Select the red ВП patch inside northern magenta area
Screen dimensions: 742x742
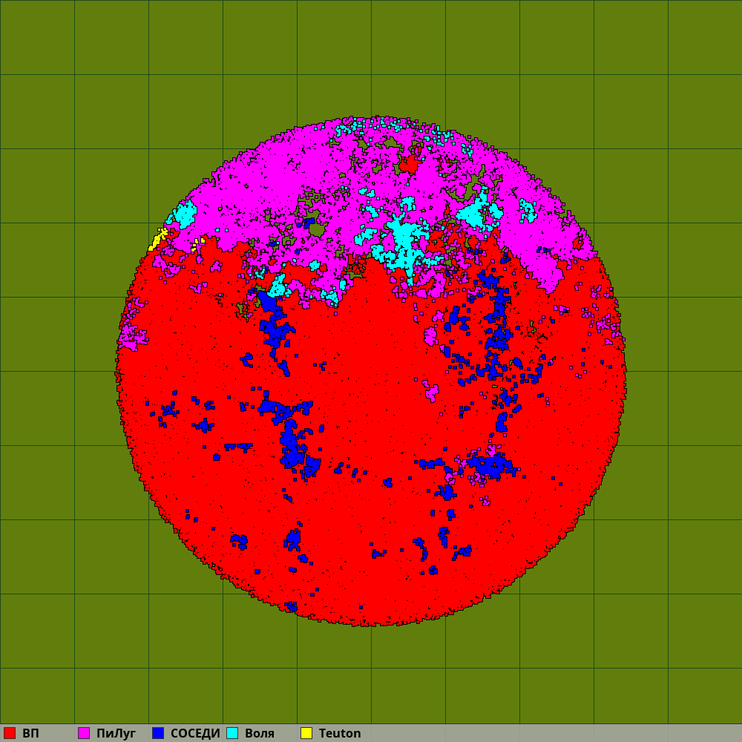click(x=407, y=165)
